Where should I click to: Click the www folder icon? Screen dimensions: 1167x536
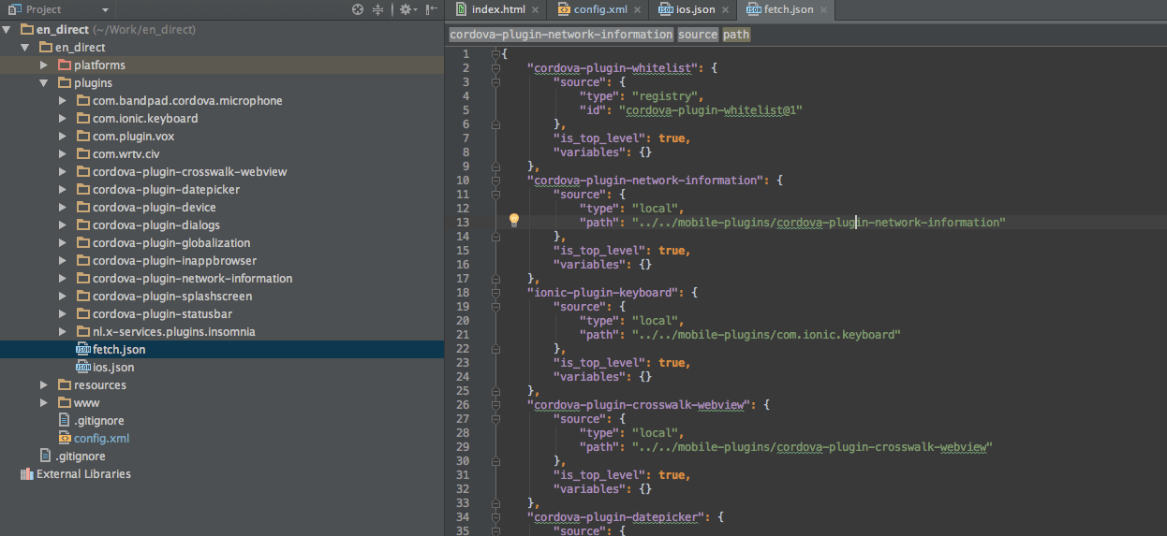pos(65,403)
